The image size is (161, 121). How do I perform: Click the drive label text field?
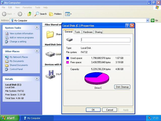coord(106,40)
